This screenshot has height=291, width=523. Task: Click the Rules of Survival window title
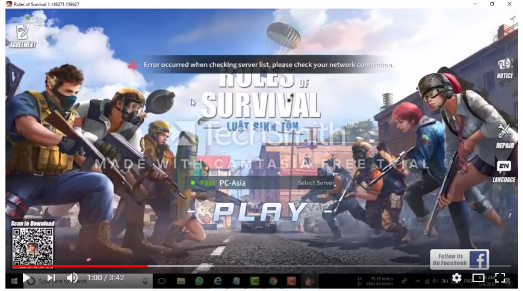(x=47, y=4)
